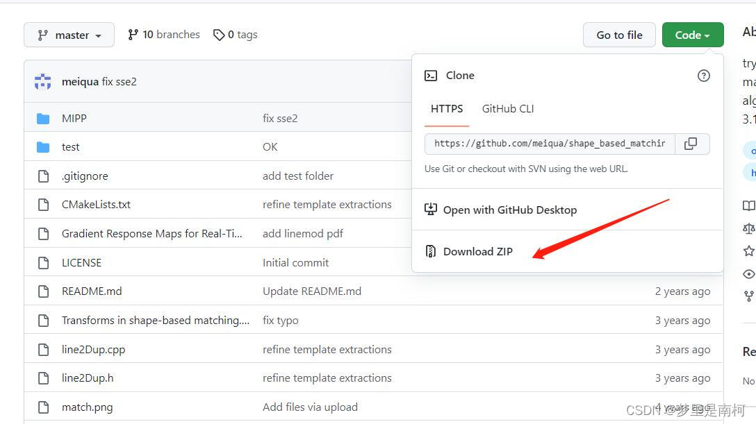Star the repository via sidebar star icon
Viewport: 756px width, 424px height.
click(748, 251)
